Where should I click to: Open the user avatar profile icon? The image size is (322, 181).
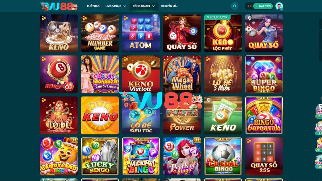point(279,6)
